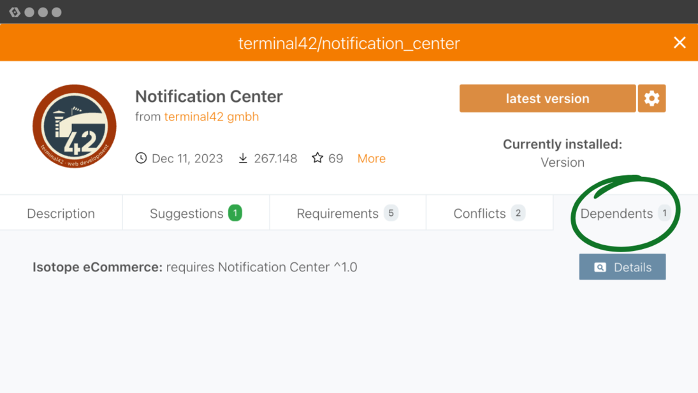
Task: Open the latest version selector button
Action: coord(547,98)
